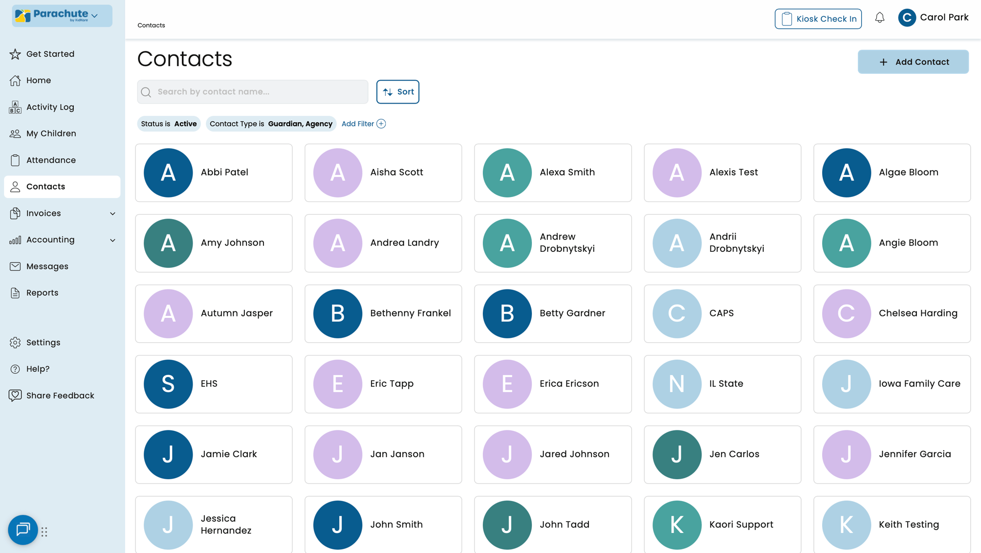
Task: Open Bethenny Frankel's contact card
Action: click(x=383, y=313)
